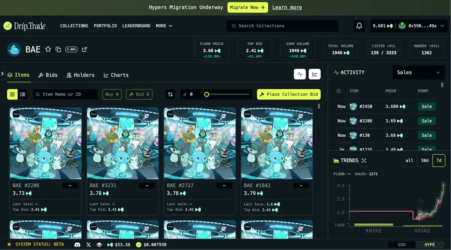Click the Drip.Trade logo
This screenshot has height=250, width=451.
(24, 26)
